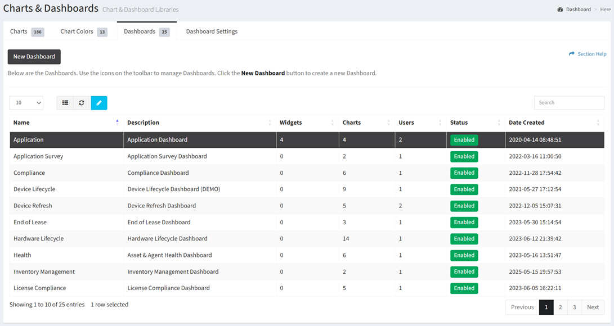The height and width of the screenshot is (326, 614).
Task: Open the Dashboard Settings tab
Action: click(212, 31)
